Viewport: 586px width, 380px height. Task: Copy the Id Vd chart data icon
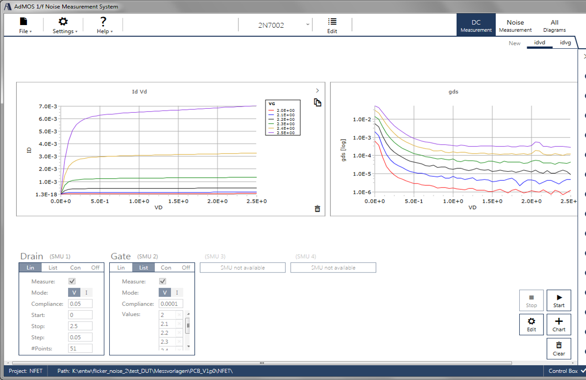(x=317, y=102)
